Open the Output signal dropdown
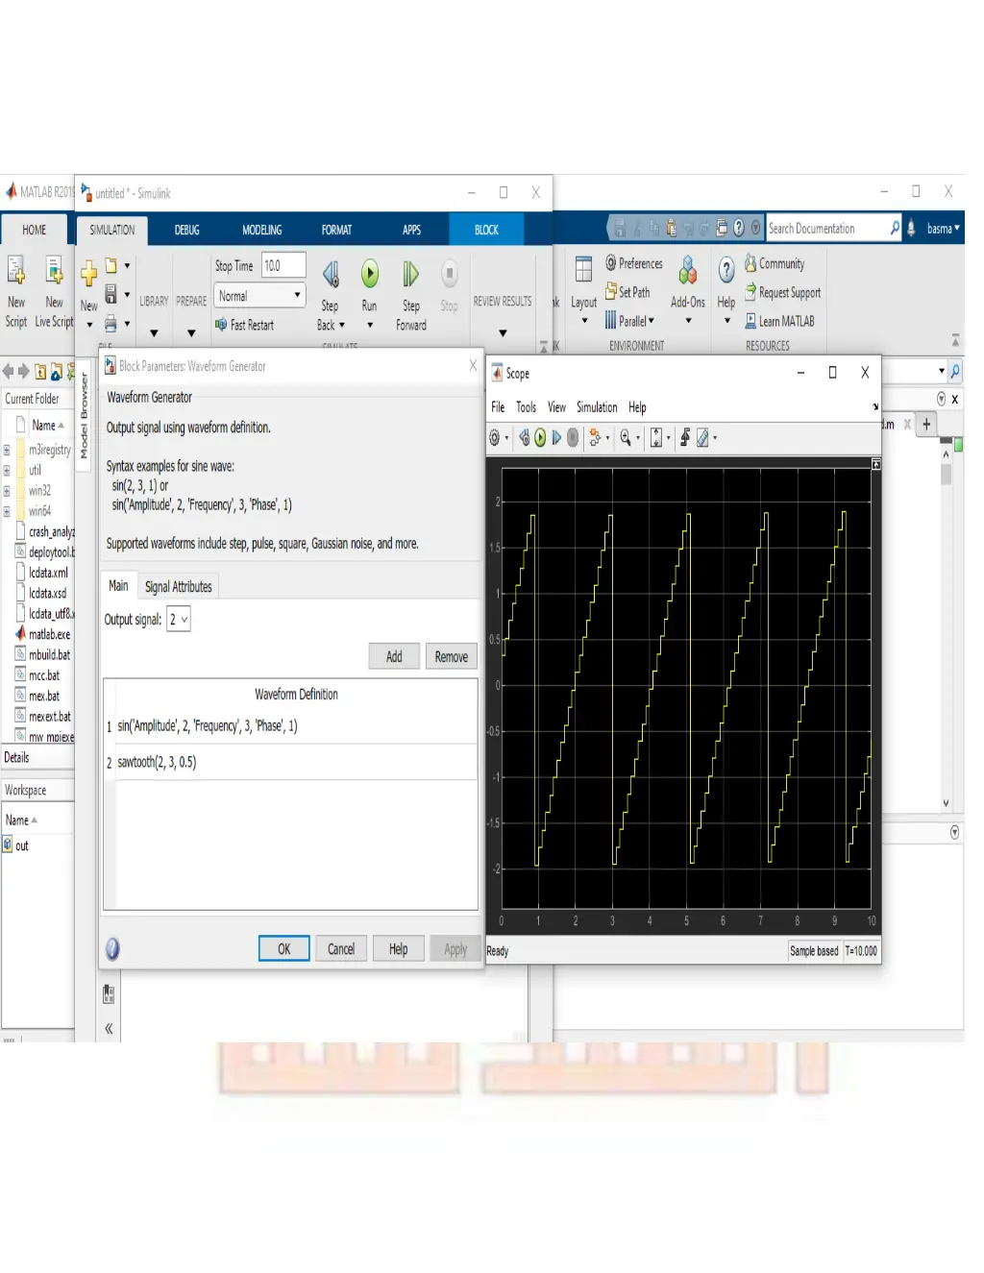The image size is (984, 1273). pyautogui.click(x=179, y=620)
